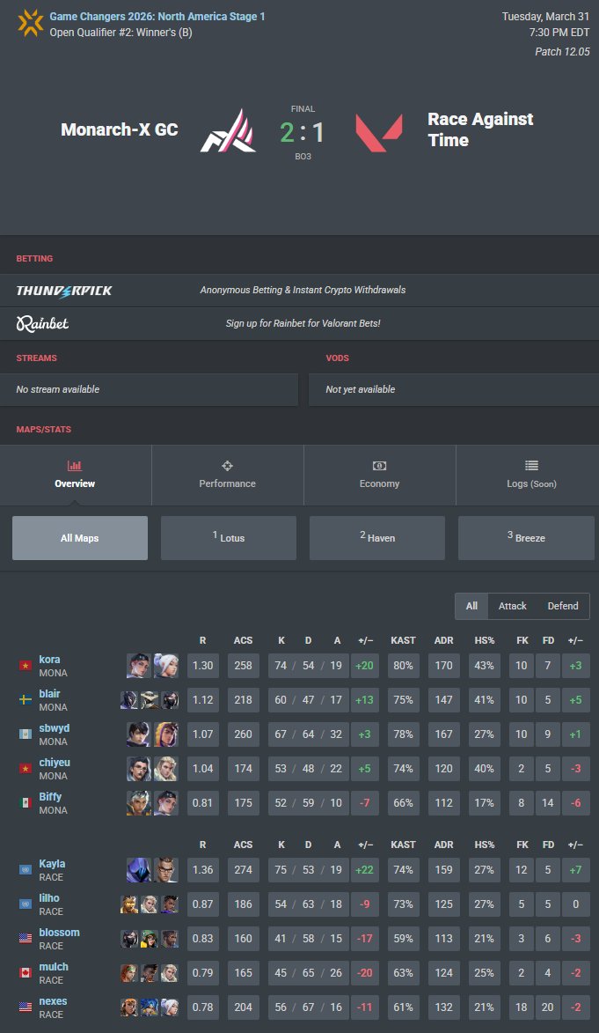This screenshot has width=599, height=1033.
Task: Open player blossom's profile
Action: (x=59, y=933)
